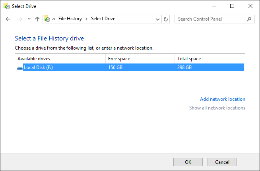Click the Local Disk (F:) drive icon
This screenshot has height=171, width=260.
pos(20,68)
